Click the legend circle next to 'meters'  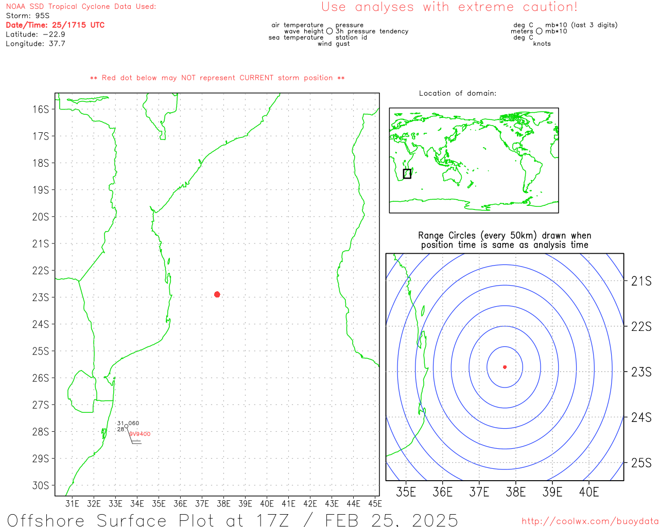tap(539, 31)
